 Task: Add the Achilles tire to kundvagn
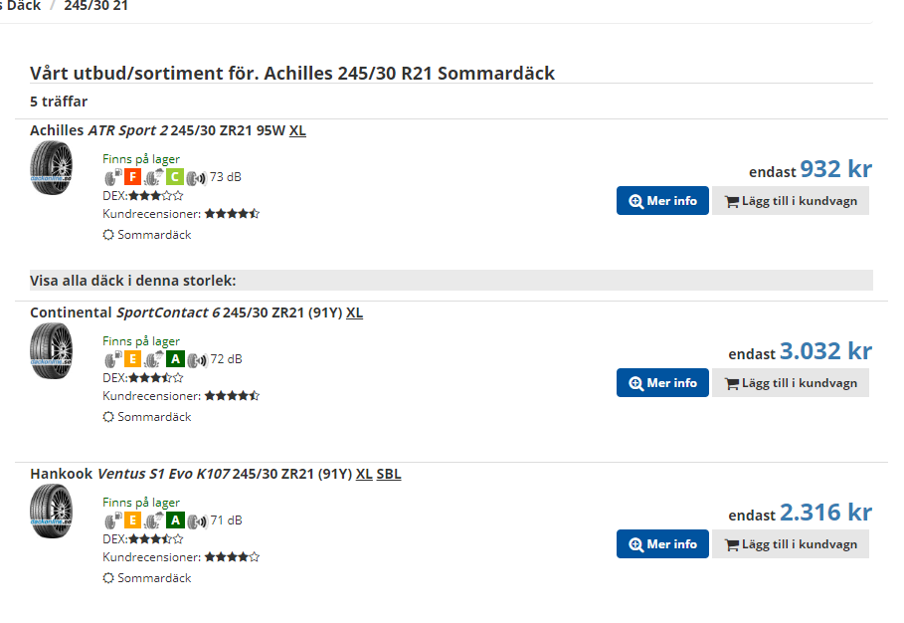click(x=791, y=201)
